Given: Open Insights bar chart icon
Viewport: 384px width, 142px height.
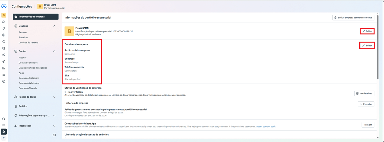Looking at the screenshot, I should (4, 68).
